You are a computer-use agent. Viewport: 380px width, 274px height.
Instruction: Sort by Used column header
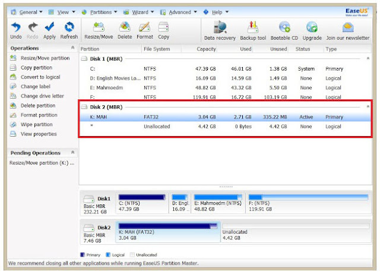click(x=235, y=49)
